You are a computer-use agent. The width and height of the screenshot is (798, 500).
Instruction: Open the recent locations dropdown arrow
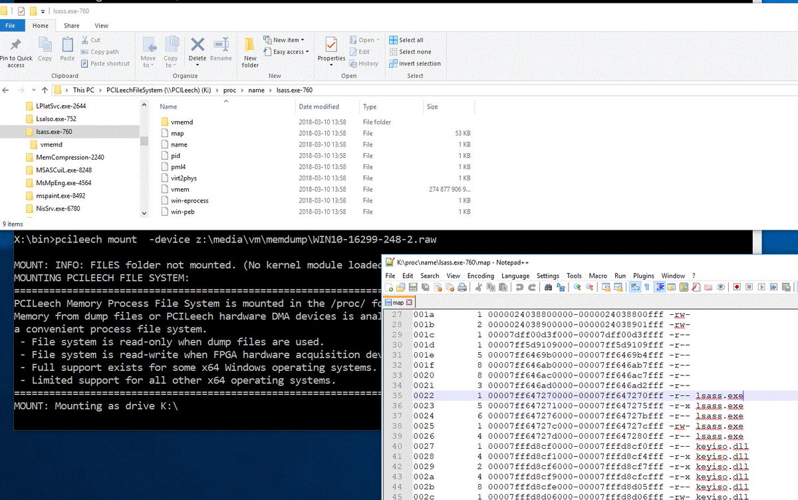pyautogui.click(x=35, y=90)
